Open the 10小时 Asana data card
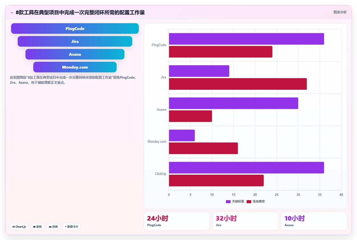 click(314, 221)
